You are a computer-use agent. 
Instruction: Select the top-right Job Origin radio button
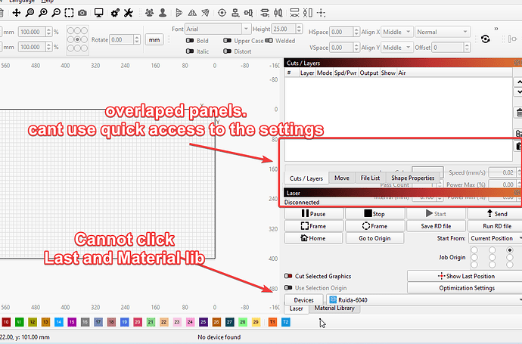coord(509,250)
